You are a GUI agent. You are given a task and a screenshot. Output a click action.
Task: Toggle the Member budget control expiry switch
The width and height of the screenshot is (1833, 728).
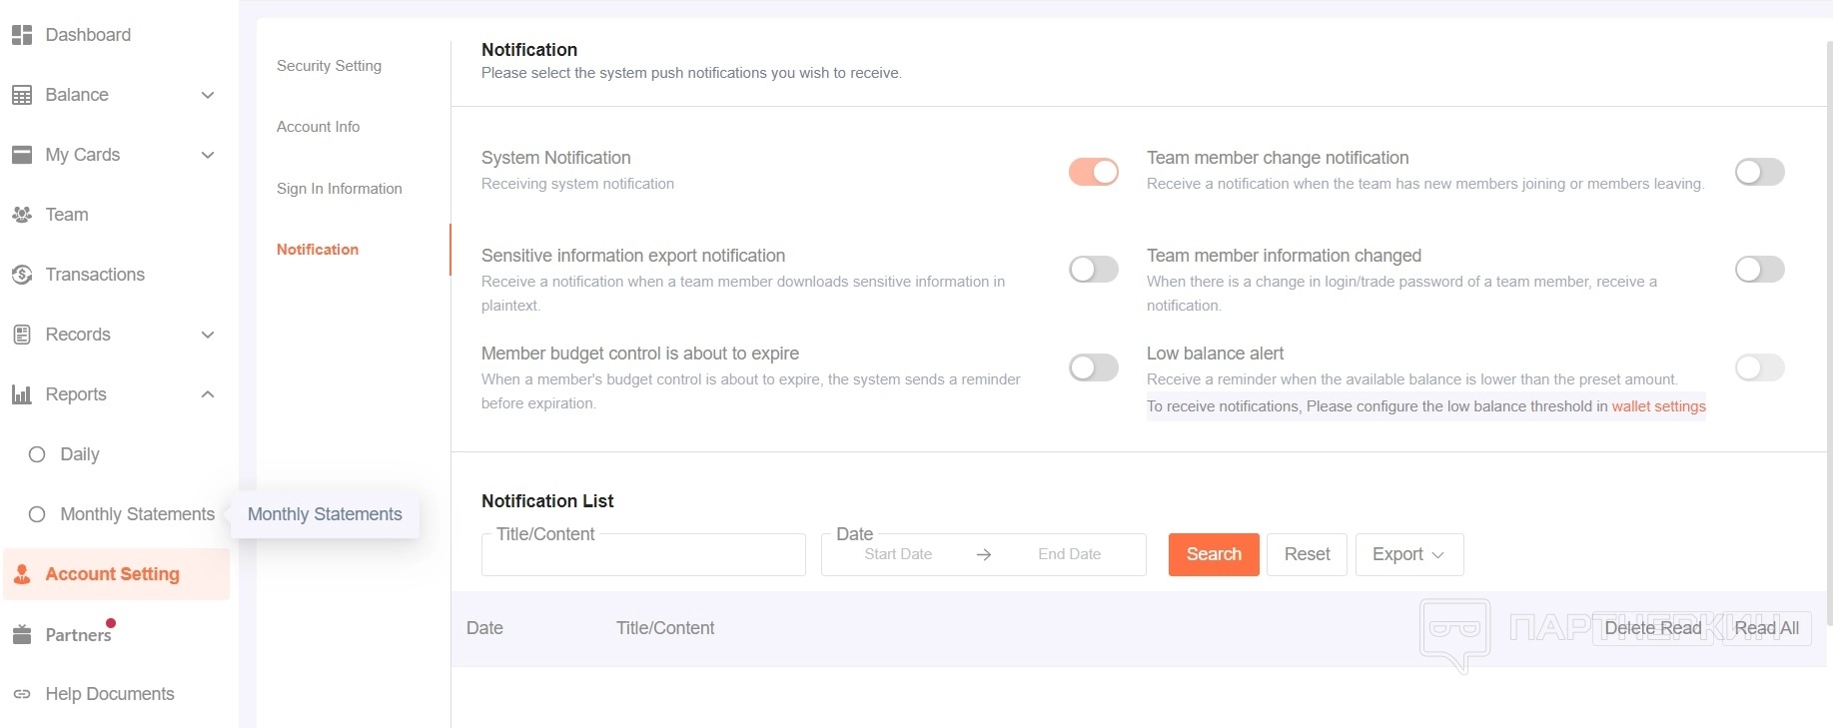1093,367
